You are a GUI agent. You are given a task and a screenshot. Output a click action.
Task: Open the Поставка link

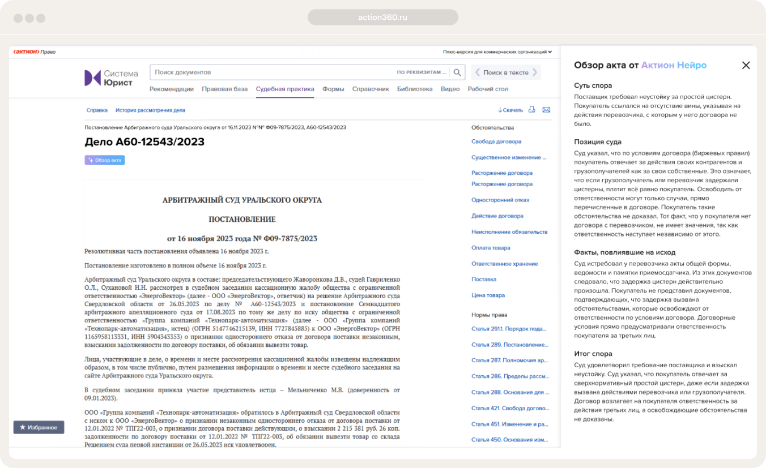click(484, 279)
